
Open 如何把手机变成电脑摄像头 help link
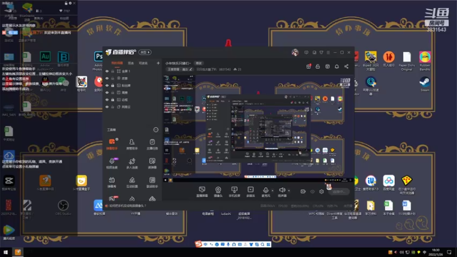click(127, 206)
